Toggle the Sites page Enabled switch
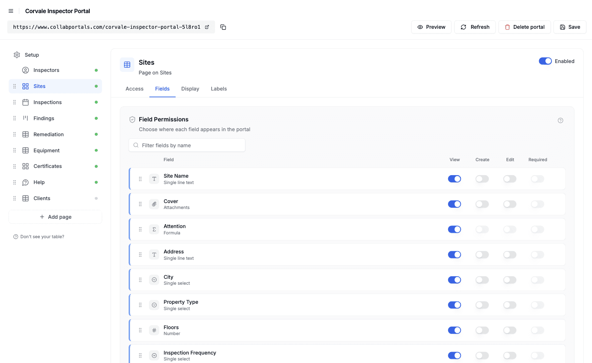 [x=545, y=61]
